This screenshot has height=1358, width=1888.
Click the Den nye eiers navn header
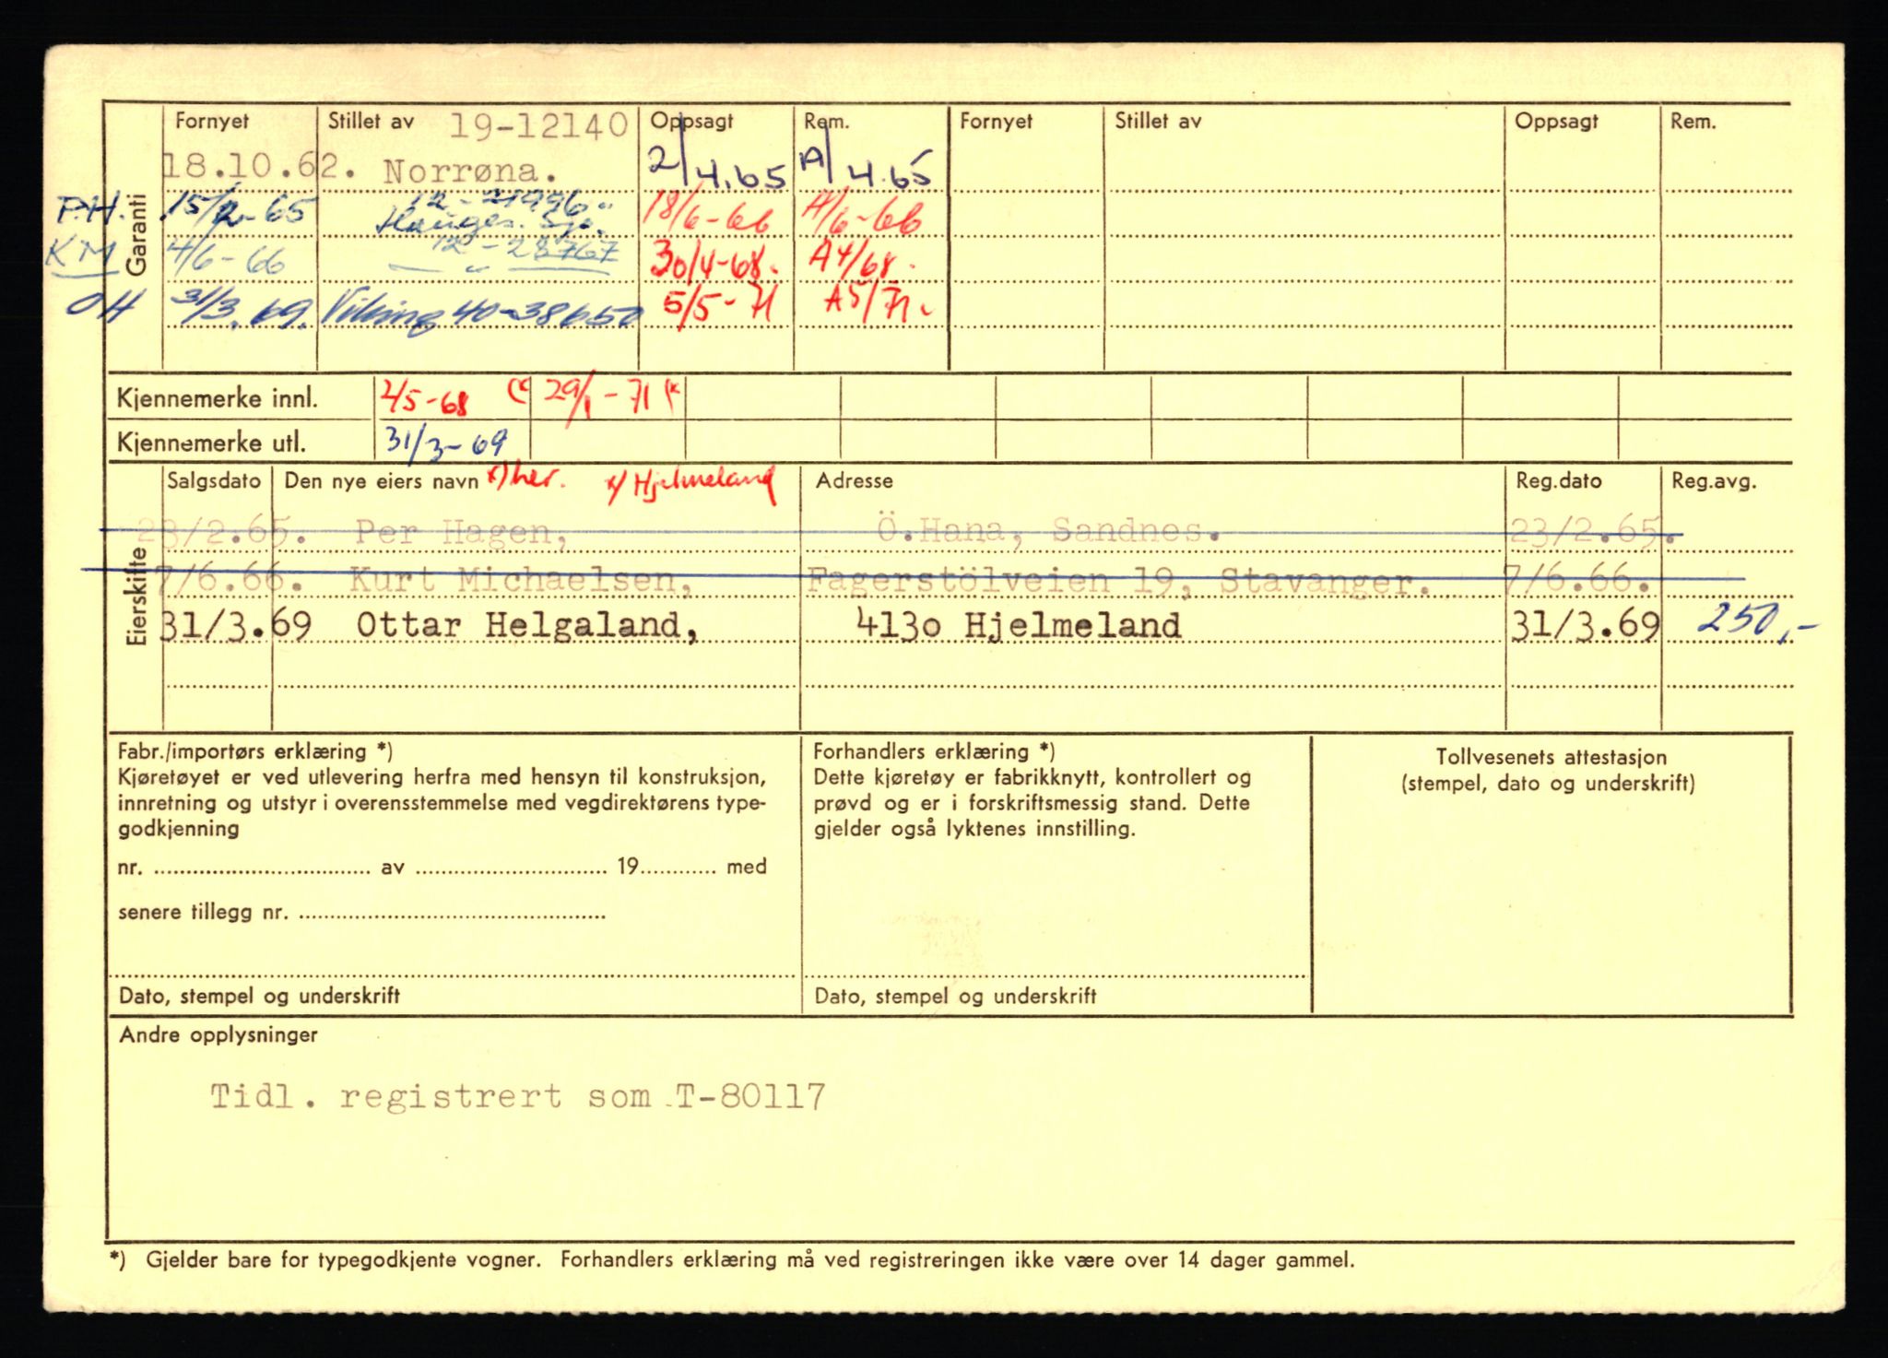[x=382, y=481]
